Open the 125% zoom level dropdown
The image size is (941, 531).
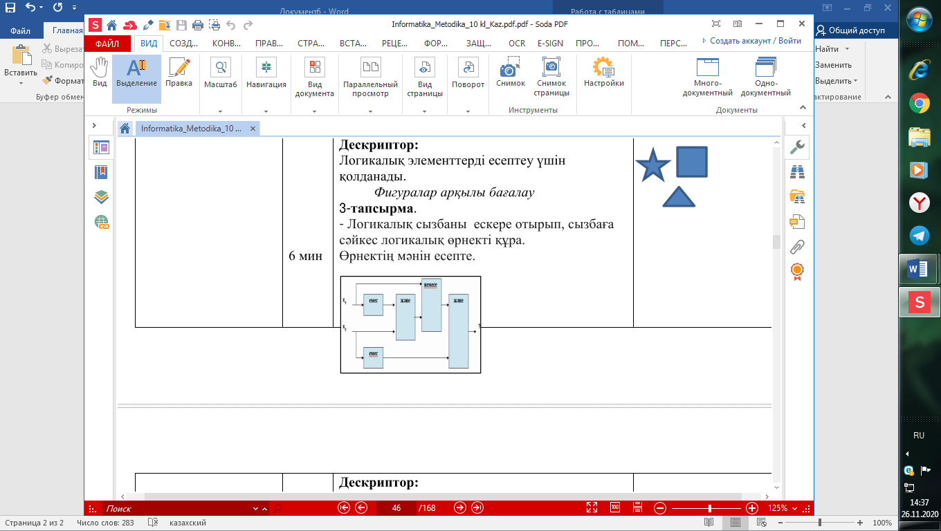(794, 508)
